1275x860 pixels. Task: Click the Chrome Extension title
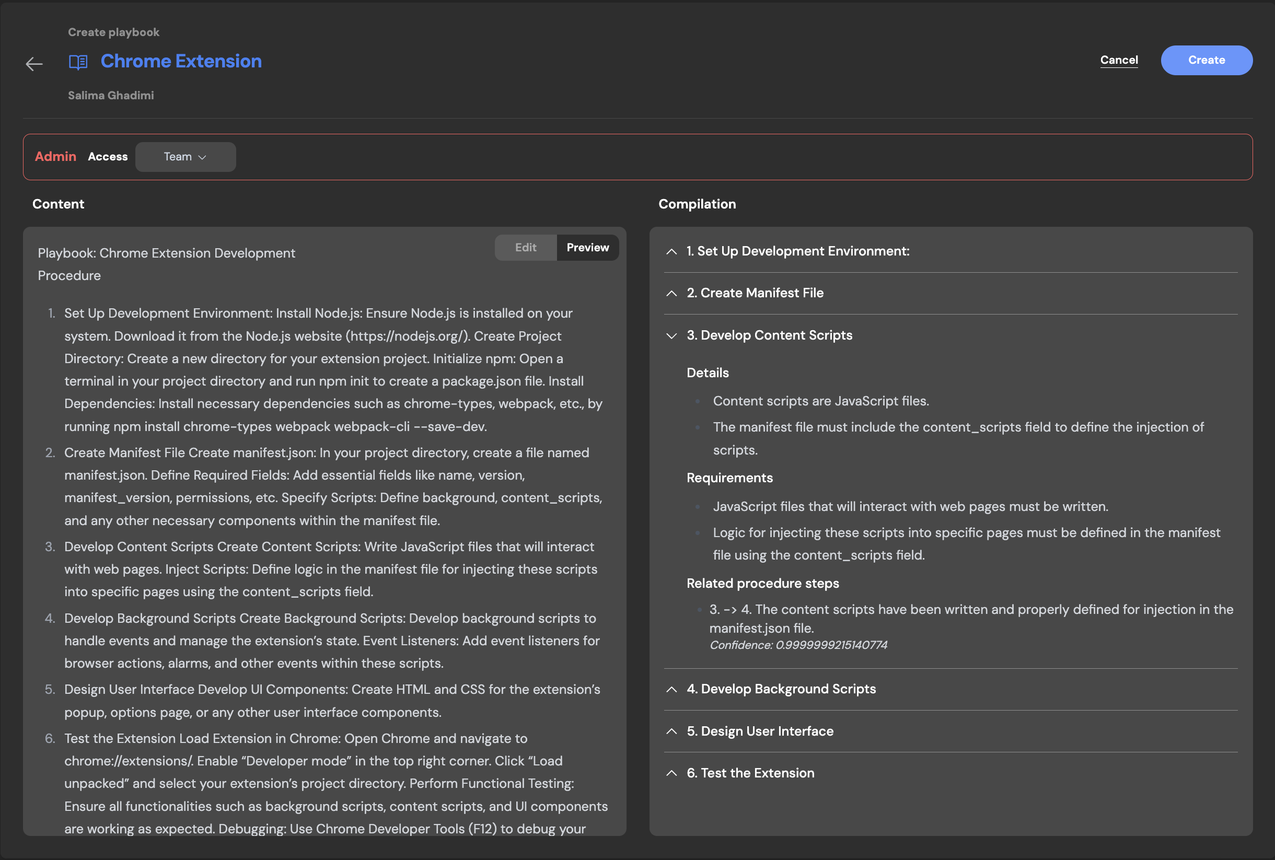click(x=181, y=61)
